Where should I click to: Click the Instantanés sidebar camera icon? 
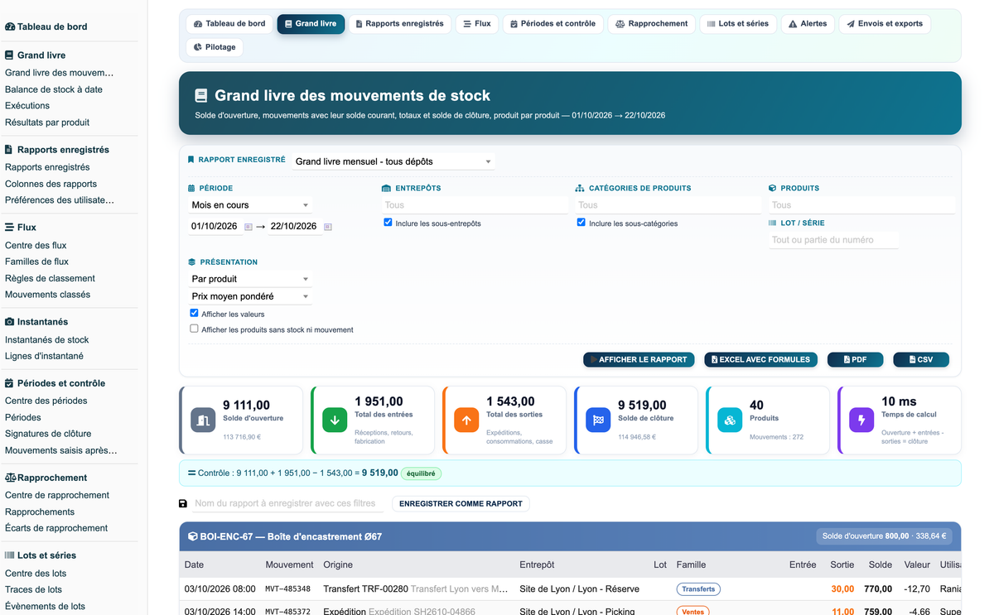(10, 321)
